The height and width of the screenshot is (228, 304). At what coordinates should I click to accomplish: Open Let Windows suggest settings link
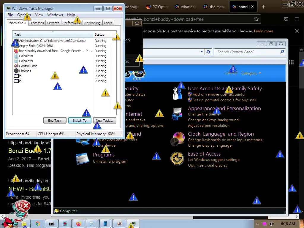point(213,159)
